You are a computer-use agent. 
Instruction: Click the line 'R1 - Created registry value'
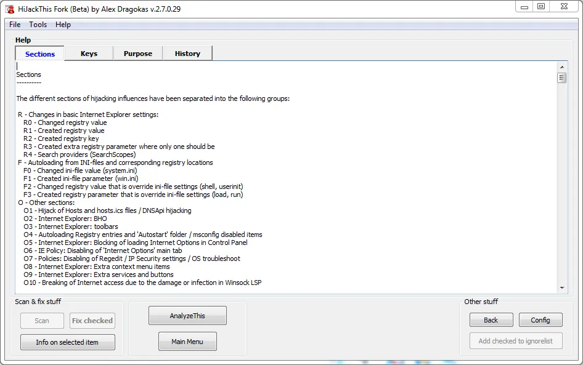pos(64,130)
